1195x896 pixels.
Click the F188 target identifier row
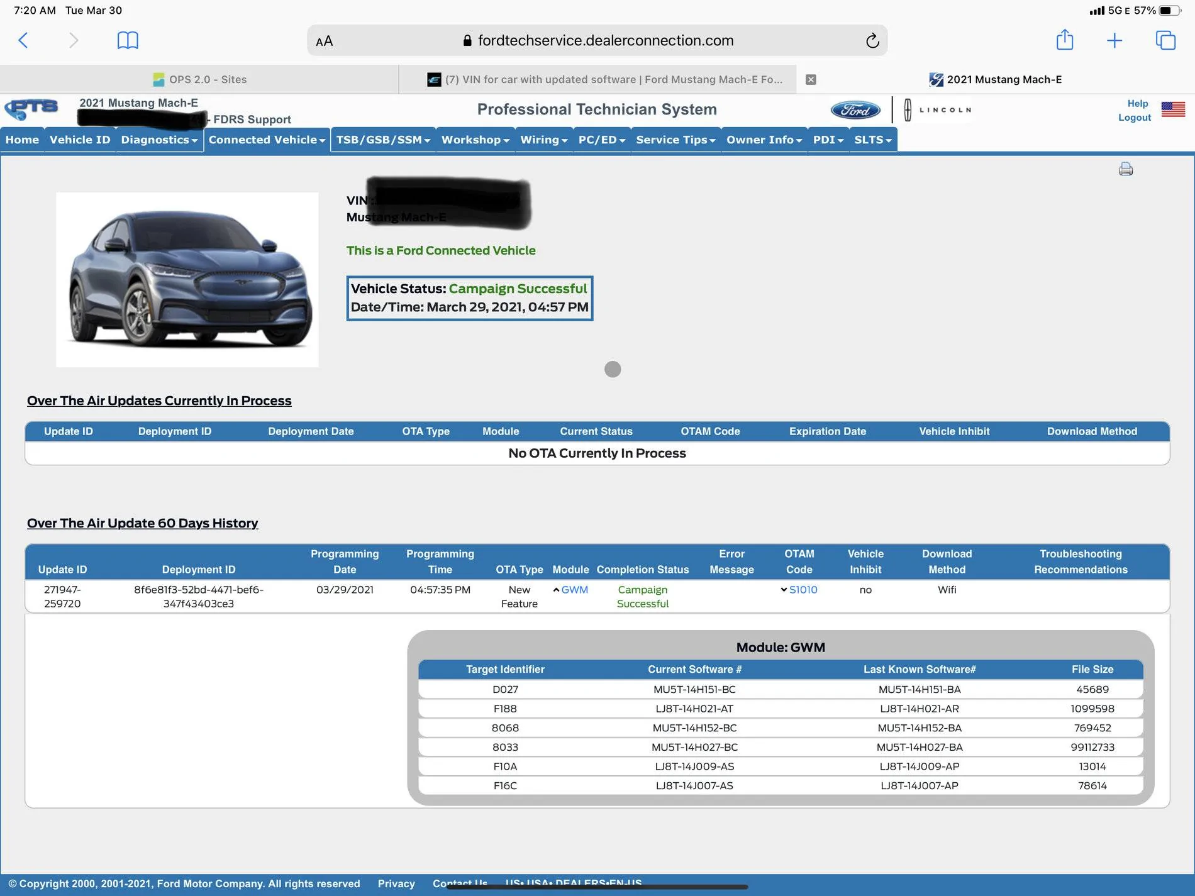(x=781, y=709)
